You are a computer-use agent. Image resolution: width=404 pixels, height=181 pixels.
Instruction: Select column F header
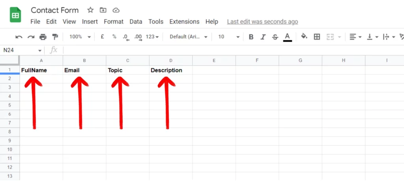(257, 61)
